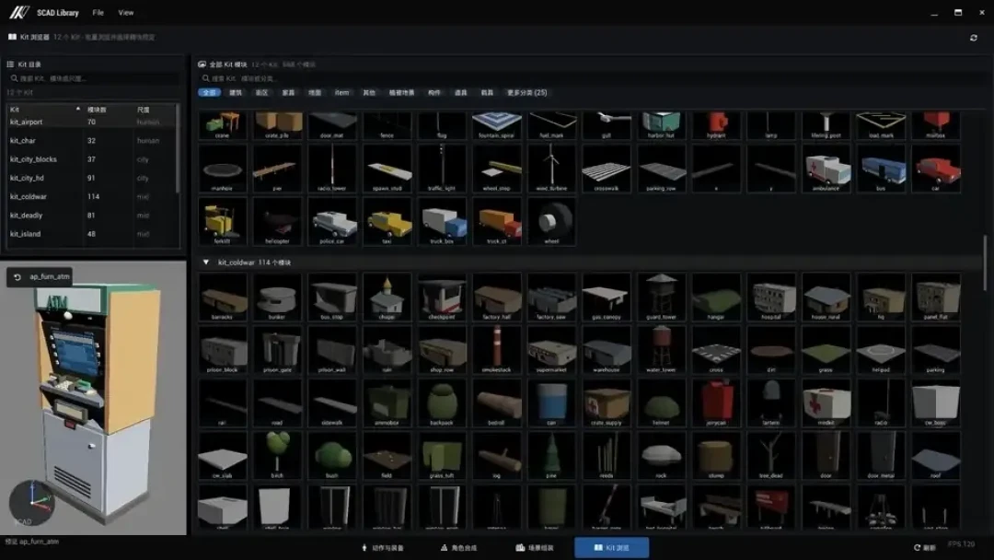Click the SCAD Library app logo
Screen dimensions: 994x560
point(19,12)
